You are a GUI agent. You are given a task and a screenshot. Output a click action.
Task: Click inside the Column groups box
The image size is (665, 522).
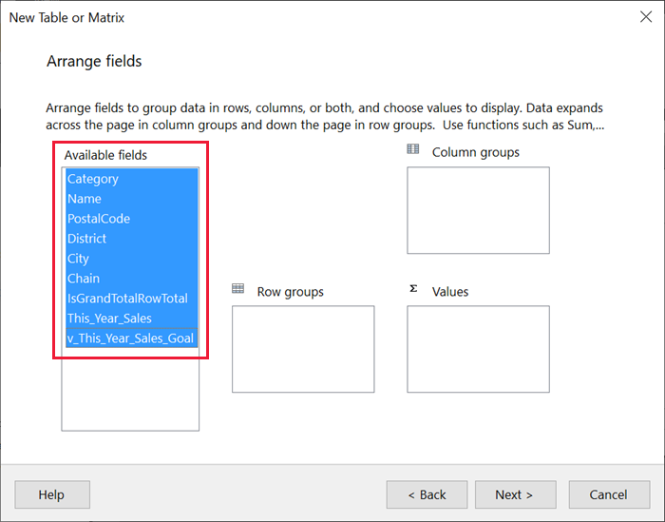(x=478, y=210)
